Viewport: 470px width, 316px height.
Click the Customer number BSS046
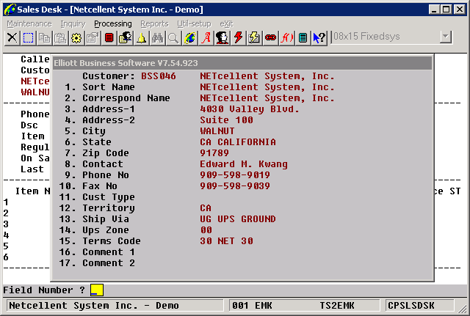click(159, 76)
